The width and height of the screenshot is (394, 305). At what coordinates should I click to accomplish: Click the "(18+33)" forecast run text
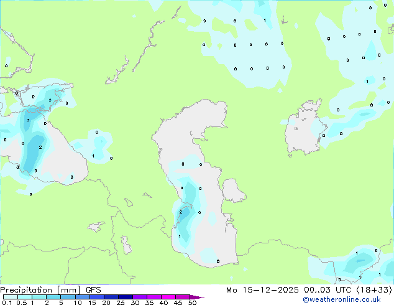(374, 290)
